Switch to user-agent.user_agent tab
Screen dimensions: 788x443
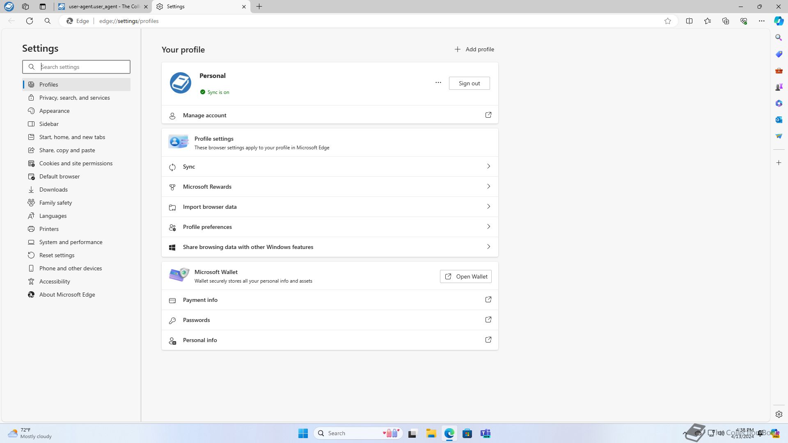pos(103,7)
